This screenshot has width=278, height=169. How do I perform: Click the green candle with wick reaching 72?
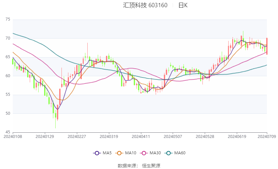tap(243, 38)
